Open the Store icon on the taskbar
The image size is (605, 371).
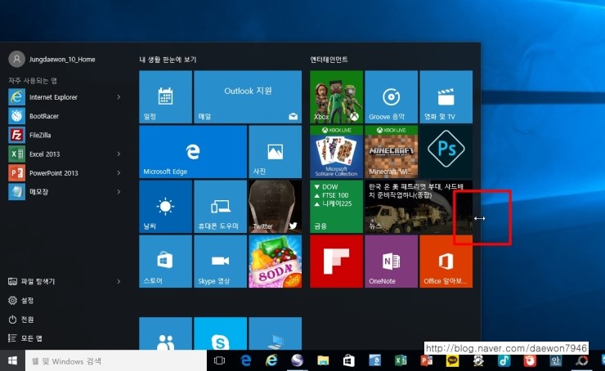tap(349, 360)
